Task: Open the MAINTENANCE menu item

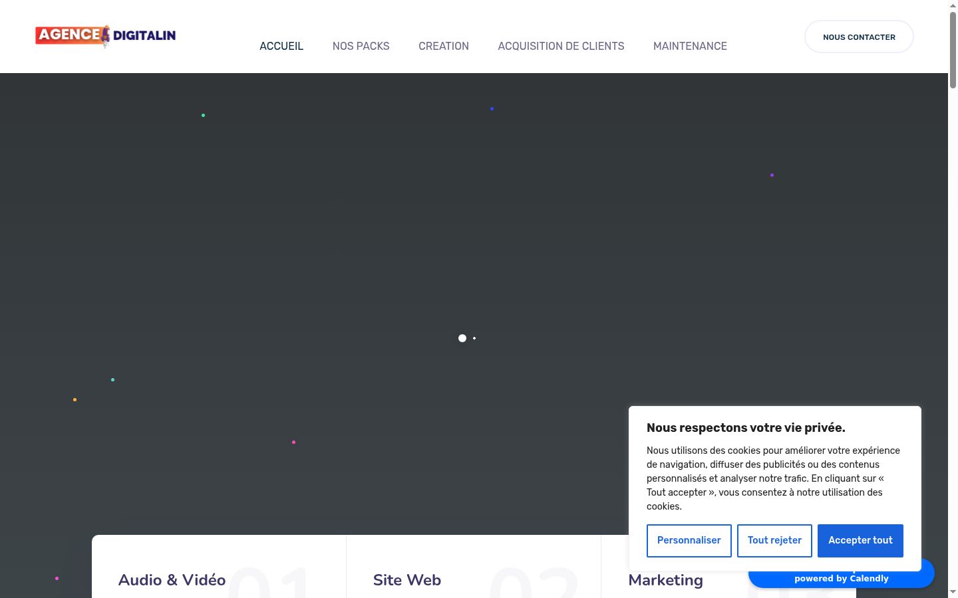Action: click(x=690, y=46)
